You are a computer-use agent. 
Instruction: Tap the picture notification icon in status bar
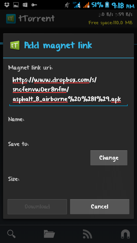[x=16, y=5]
